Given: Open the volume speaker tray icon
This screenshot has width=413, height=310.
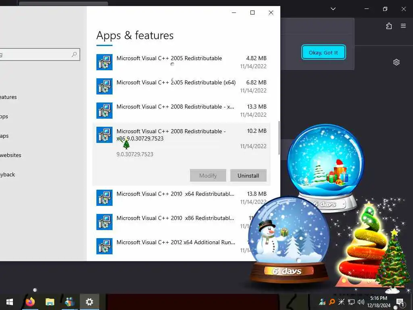Looking at the screenshot, I should point(361,302).
